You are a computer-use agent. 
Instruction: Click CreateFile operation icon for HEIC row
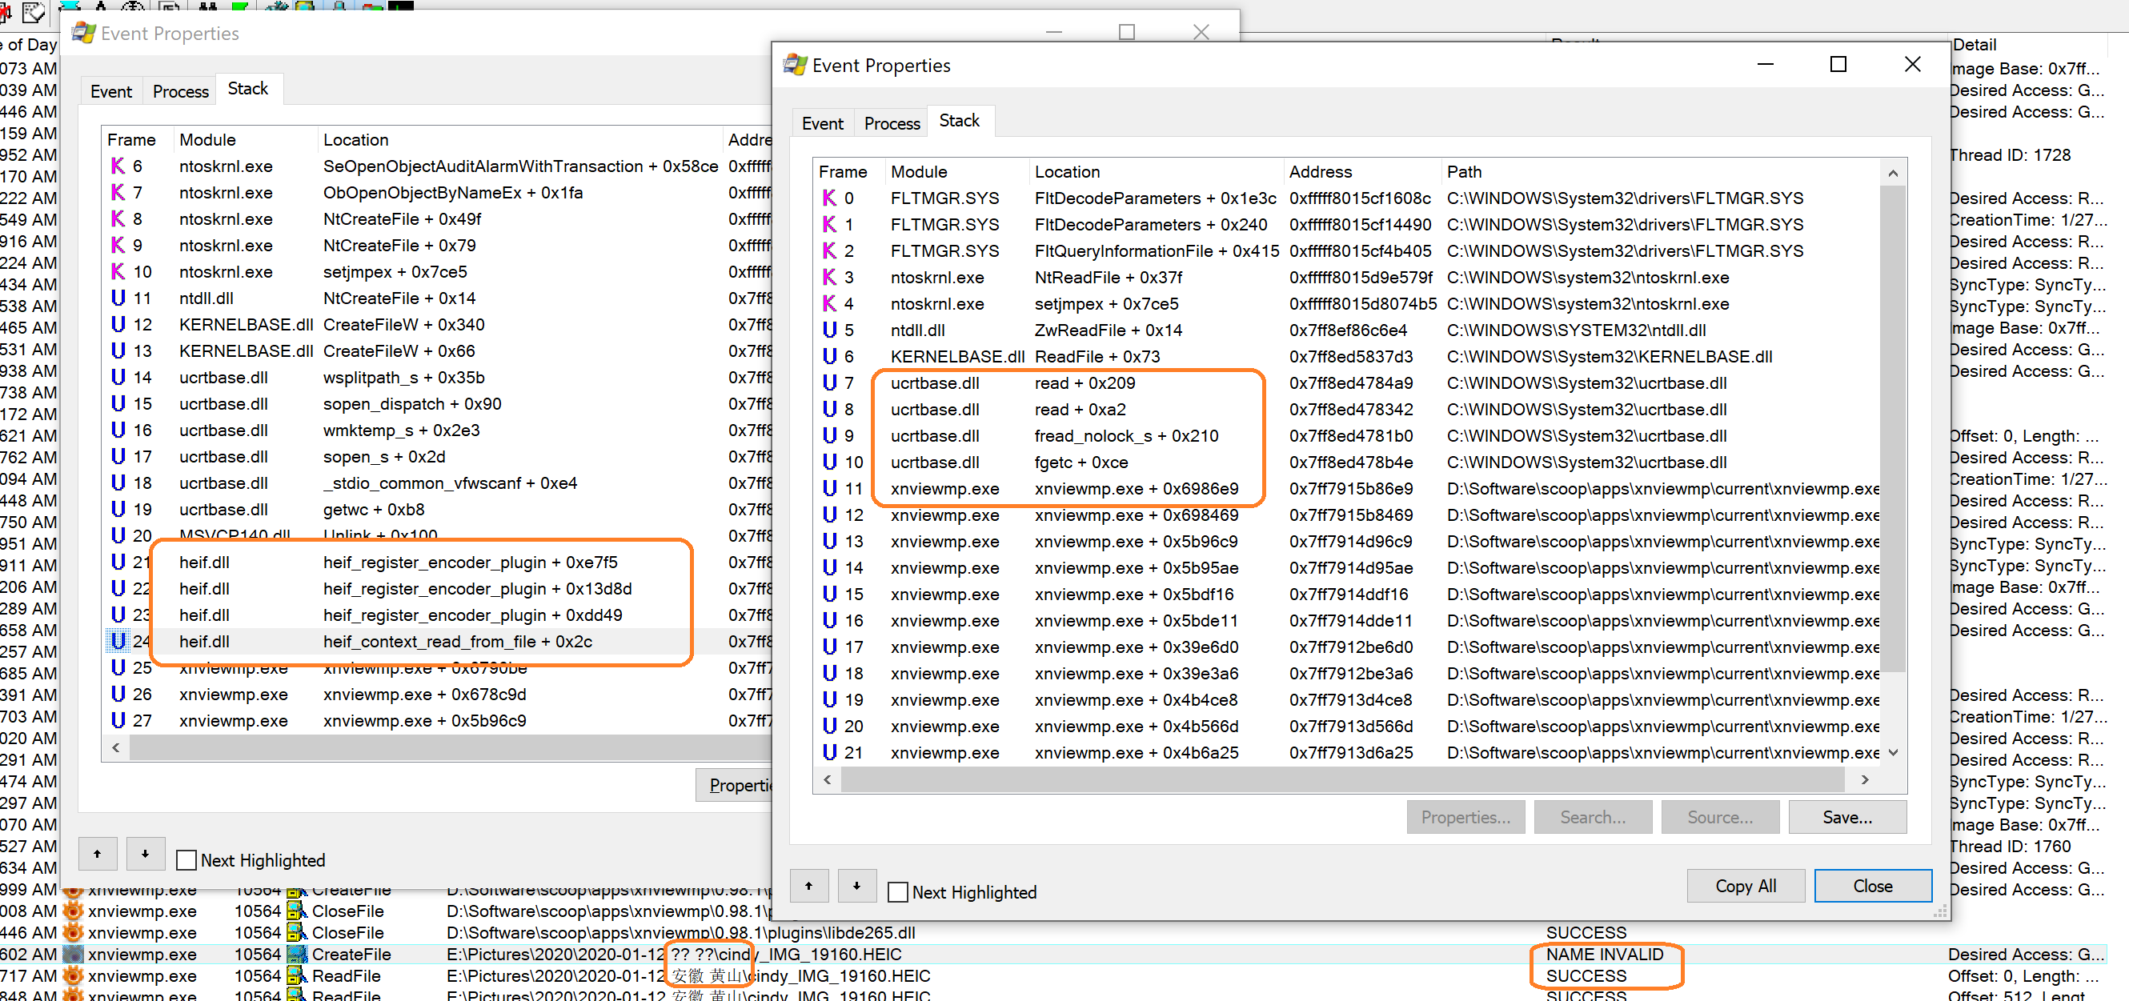tap(297, 954)
